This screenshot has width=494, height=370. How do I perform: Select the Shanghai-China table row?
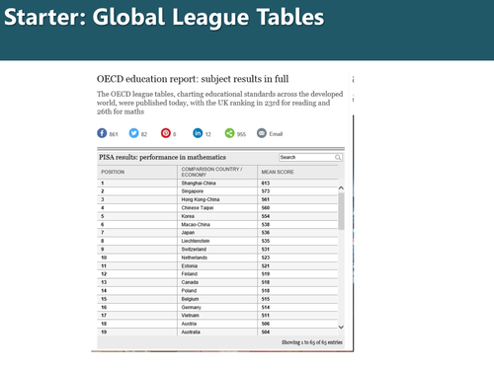click(x=217, y=184)
